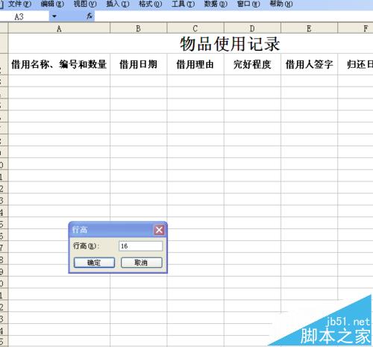Click the Name Box showing A3
The height and width of the screenshot is (347, 373).
(x=25, y=16)
